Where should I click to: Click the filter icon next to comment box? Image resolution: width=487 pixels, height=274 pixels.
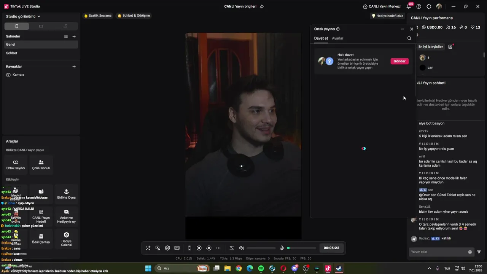pyautogui.click(x=479, y=252)
